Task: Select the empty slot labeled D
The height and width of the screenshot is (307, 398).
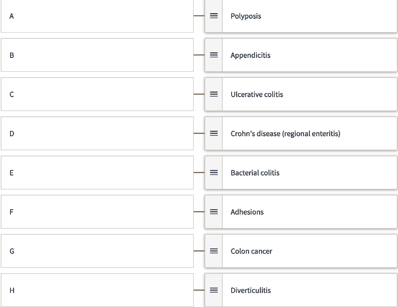Action: [97, 133]
